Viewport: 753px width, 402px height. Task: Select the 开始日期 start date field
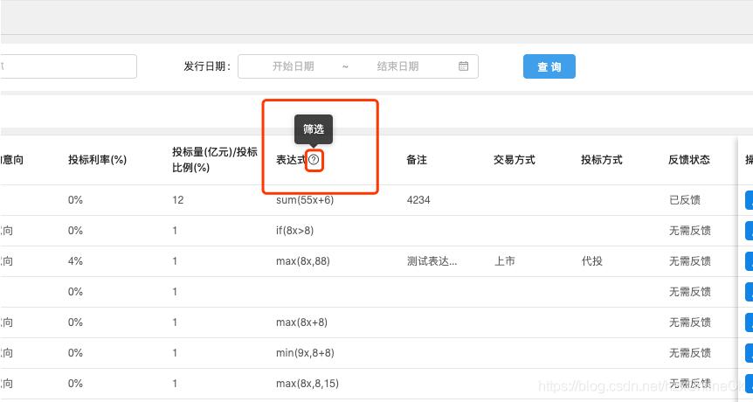(294, 66)
